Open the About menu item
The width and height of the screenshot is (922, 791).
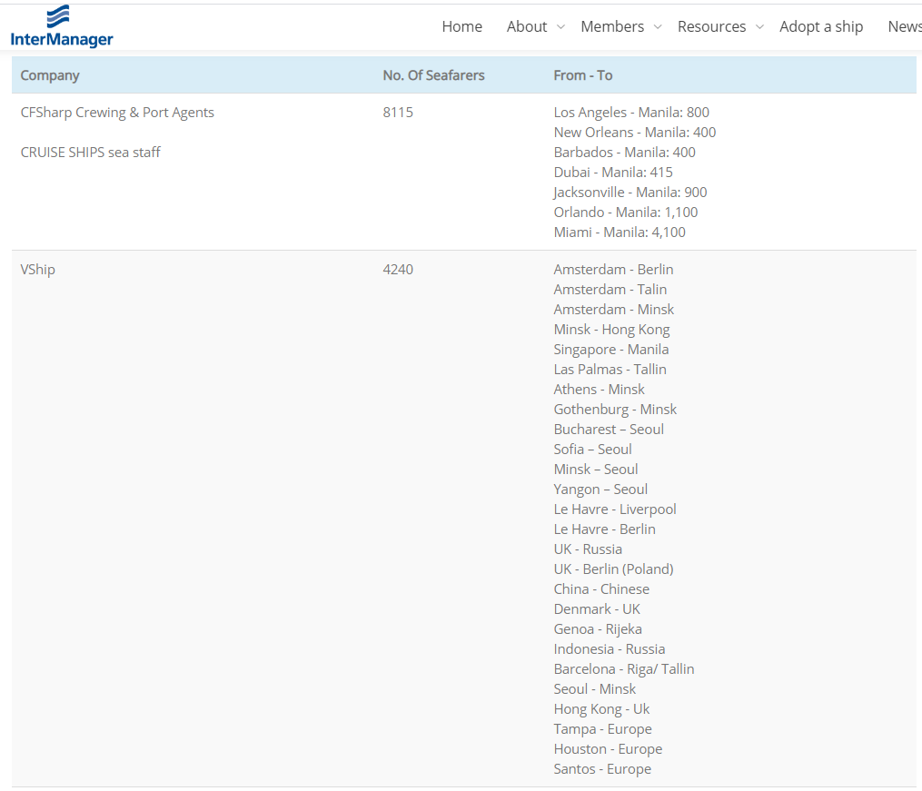[527, 26]
